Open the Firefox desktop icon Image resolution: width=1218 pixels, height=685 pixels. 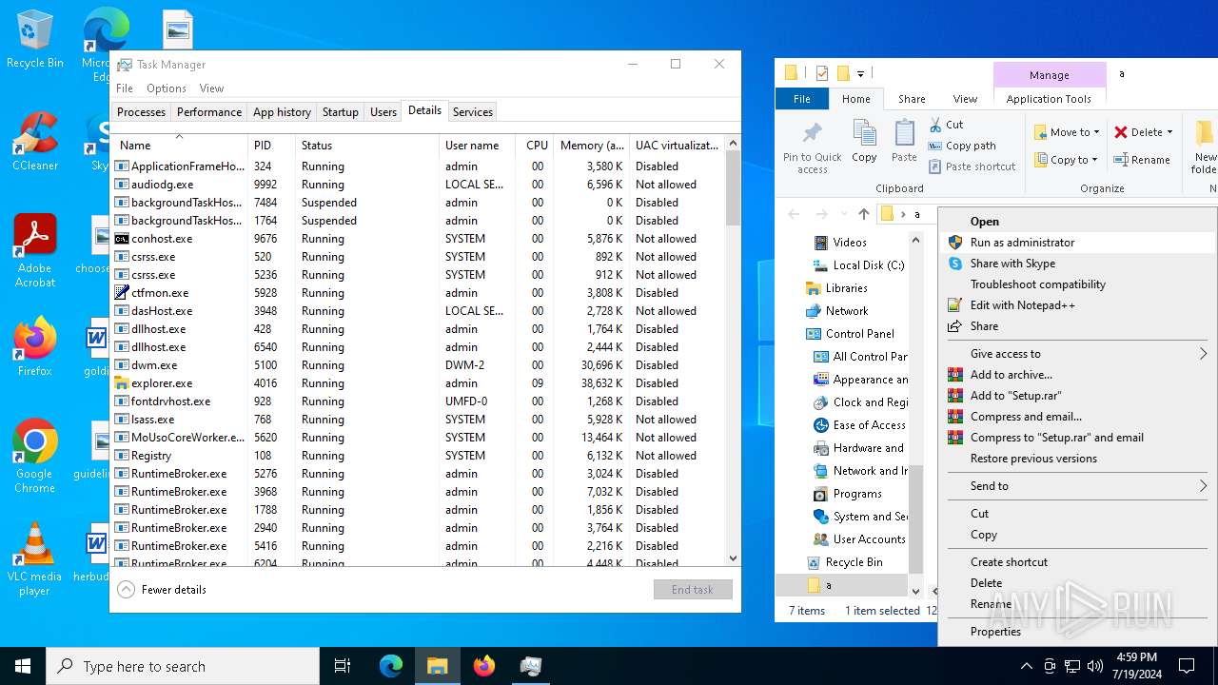point(34,346)
